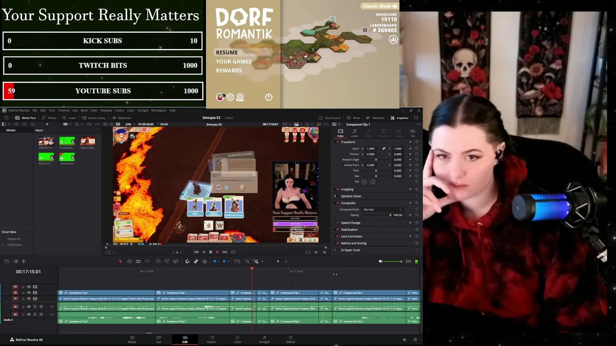Solo audio track A1
616x346 pixels.
click(x=35, y=307)
